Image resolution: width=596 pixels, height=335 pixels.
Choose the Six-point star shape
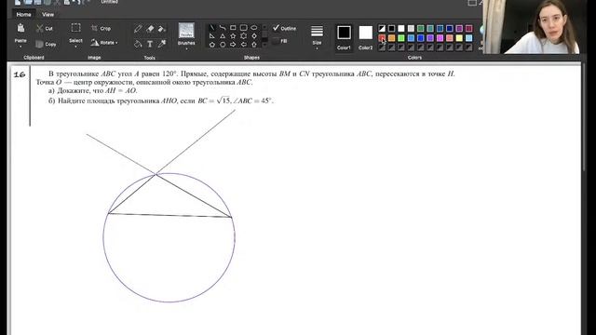(244, 36)
